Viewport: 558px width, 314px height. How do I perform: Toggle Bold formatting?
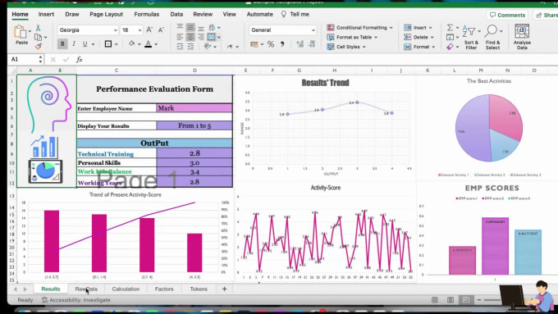62,43
